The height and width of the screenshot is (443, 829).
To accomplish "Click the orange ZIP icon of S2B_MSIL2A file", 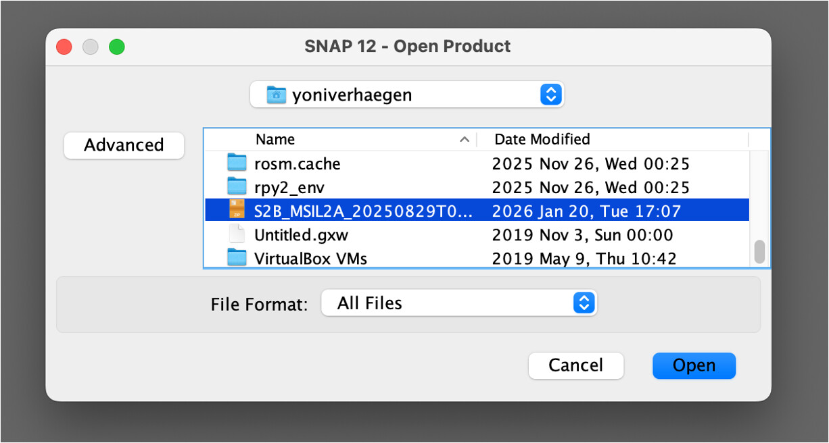I will [x=237, y=211].
